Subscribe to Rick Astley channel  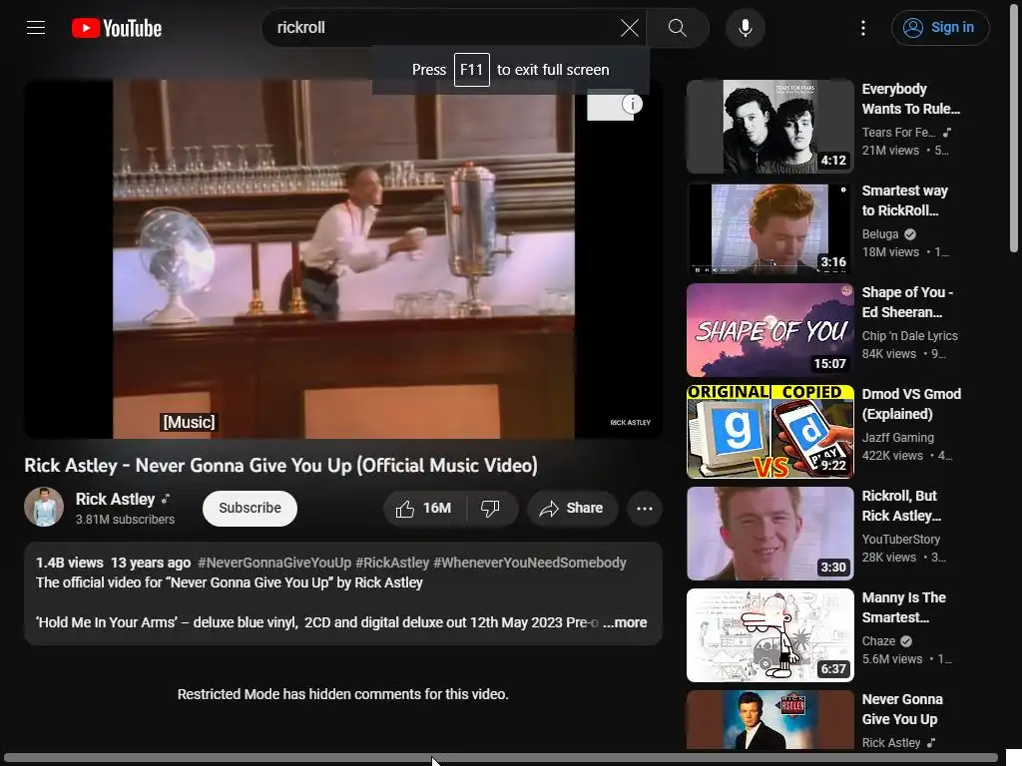[250, 508]
